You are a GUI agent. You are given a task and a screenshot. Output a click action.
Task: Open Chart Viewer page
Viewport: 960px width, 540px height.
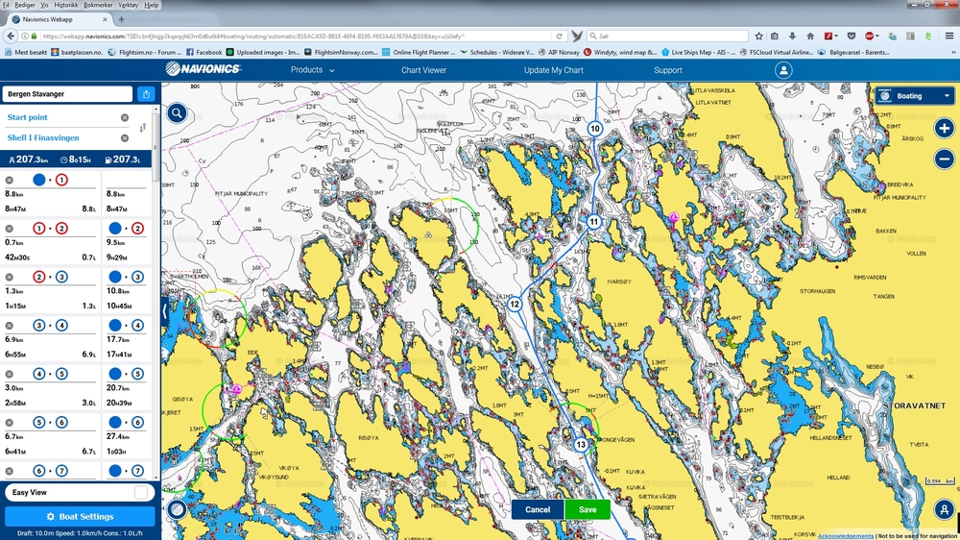[423, 70]
